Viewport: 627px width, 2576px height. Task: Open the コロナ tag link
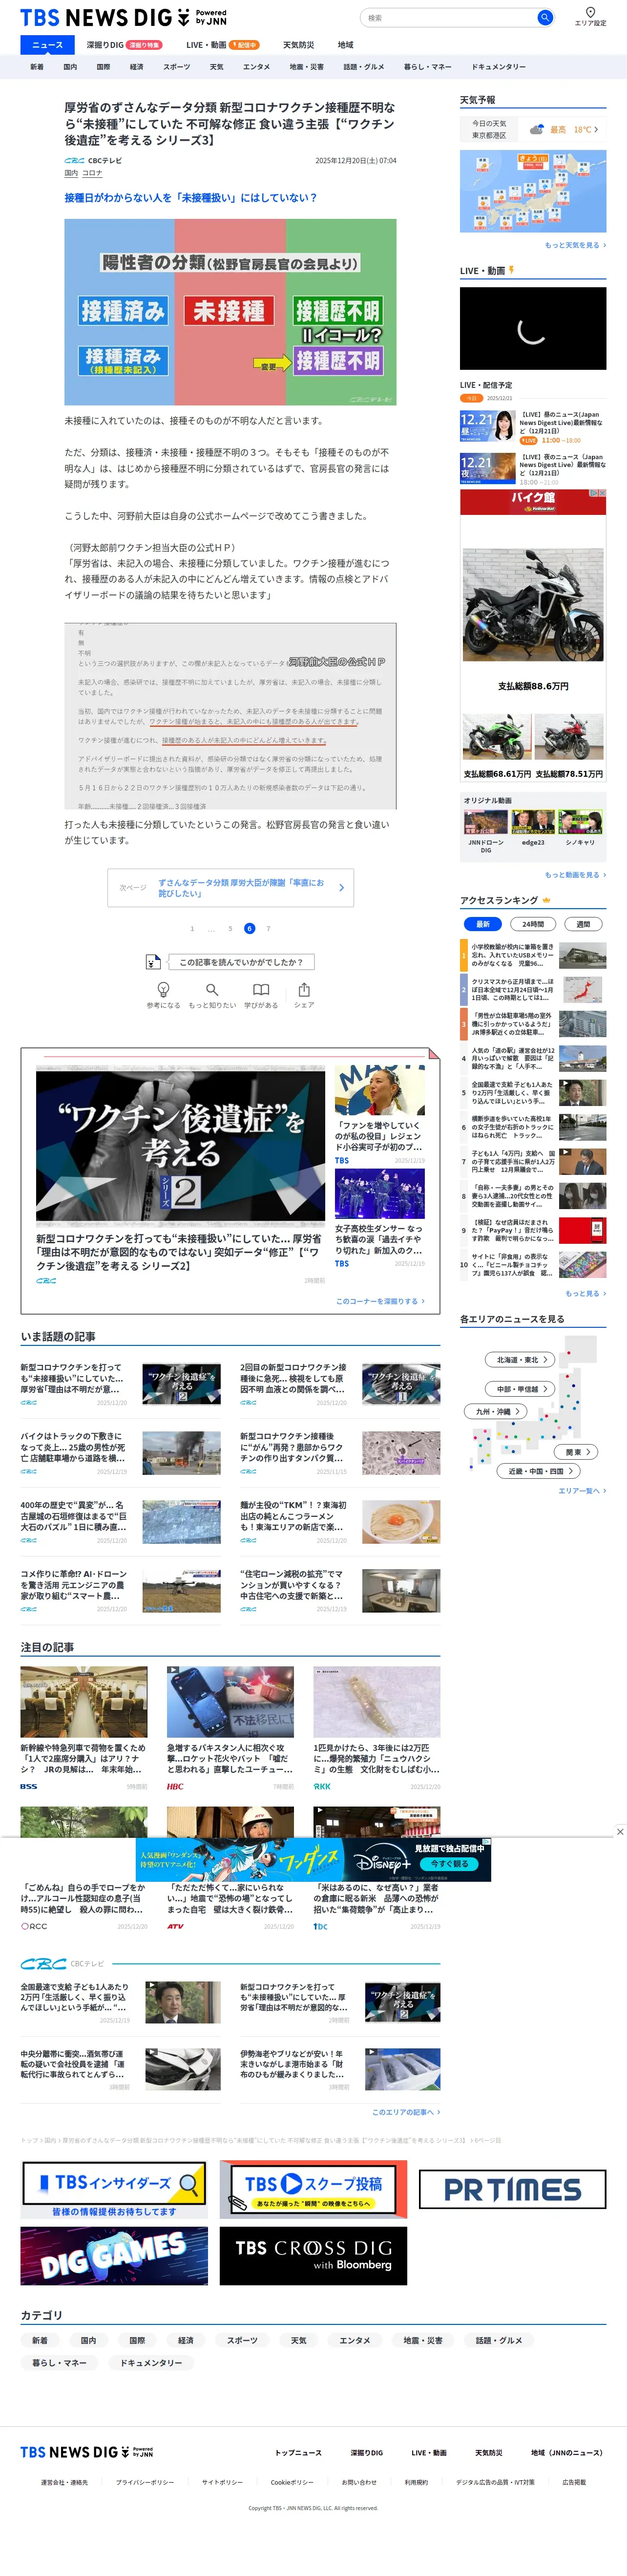(x=92, y=173)
